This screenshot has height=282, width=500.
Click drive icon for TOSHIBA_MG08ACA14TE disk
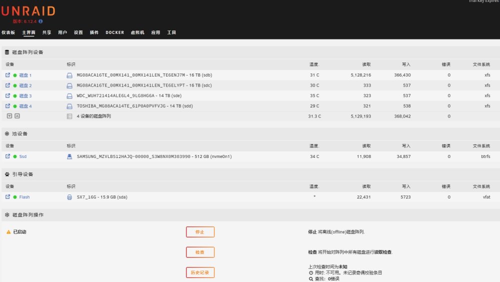pyautogui.click(x=69, y=106)
